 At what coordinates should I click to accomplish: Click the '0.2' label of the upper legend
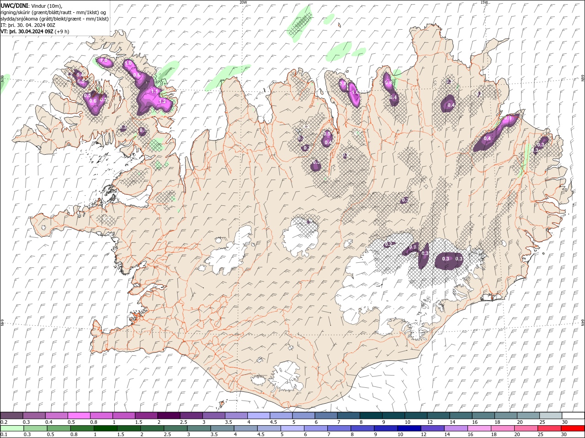click(x=4, y=422)
